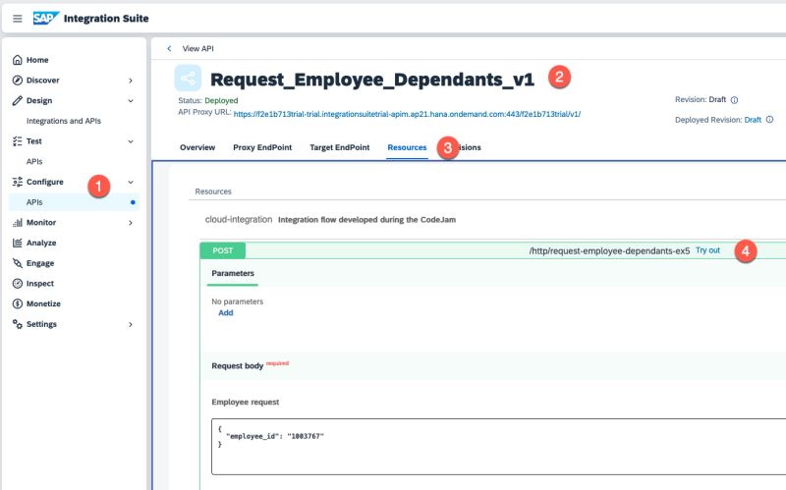The image size is (786, 490).
Task: Open the API Proxy URL link
Action: [407, 114]
